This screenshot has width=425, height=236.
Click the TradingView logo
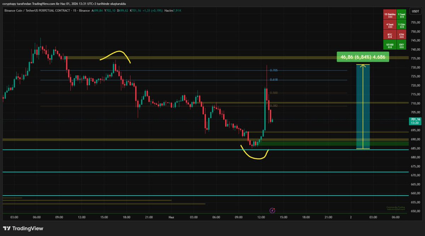click(23, 228)
